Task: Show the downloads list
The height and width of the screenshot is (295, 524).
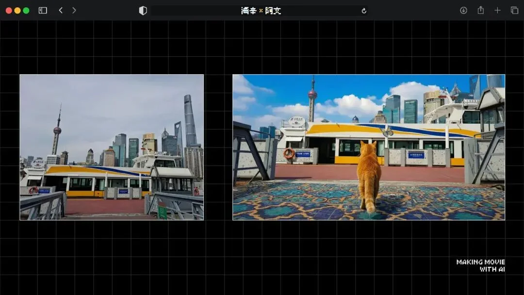Action: tap(463, 10)
